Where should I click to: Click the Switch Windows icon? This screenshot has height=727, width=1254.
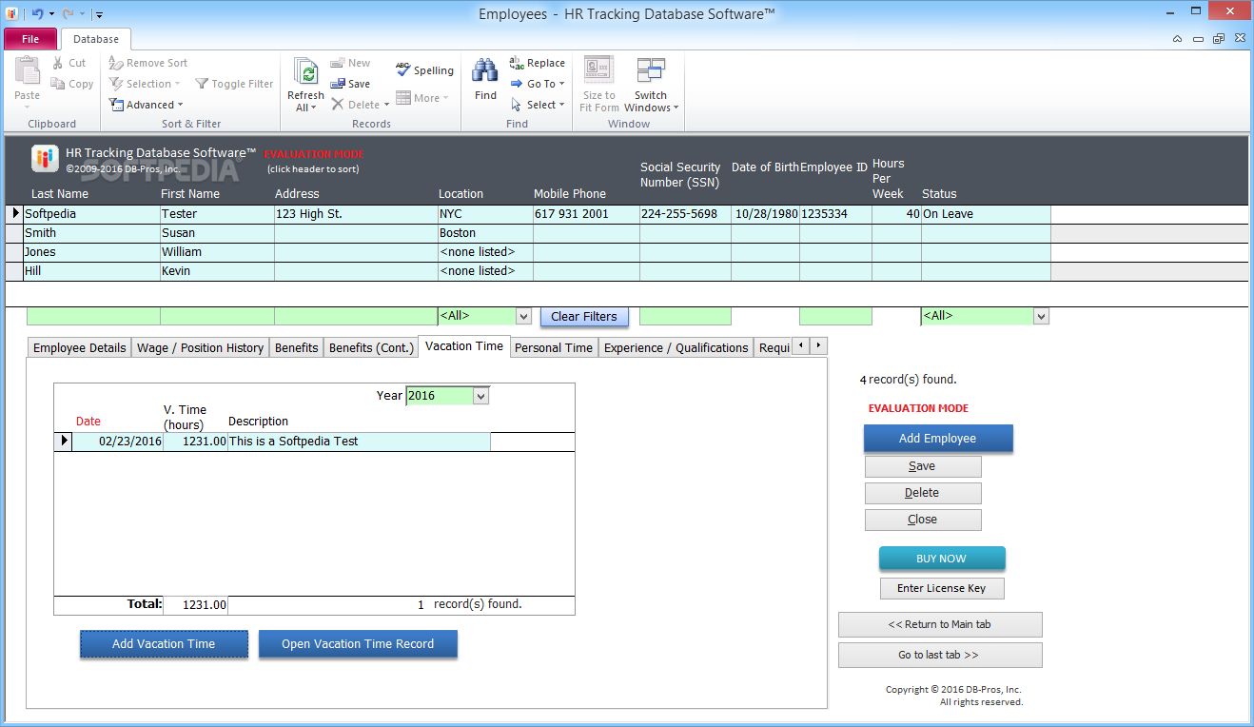(x=651, y=70)
